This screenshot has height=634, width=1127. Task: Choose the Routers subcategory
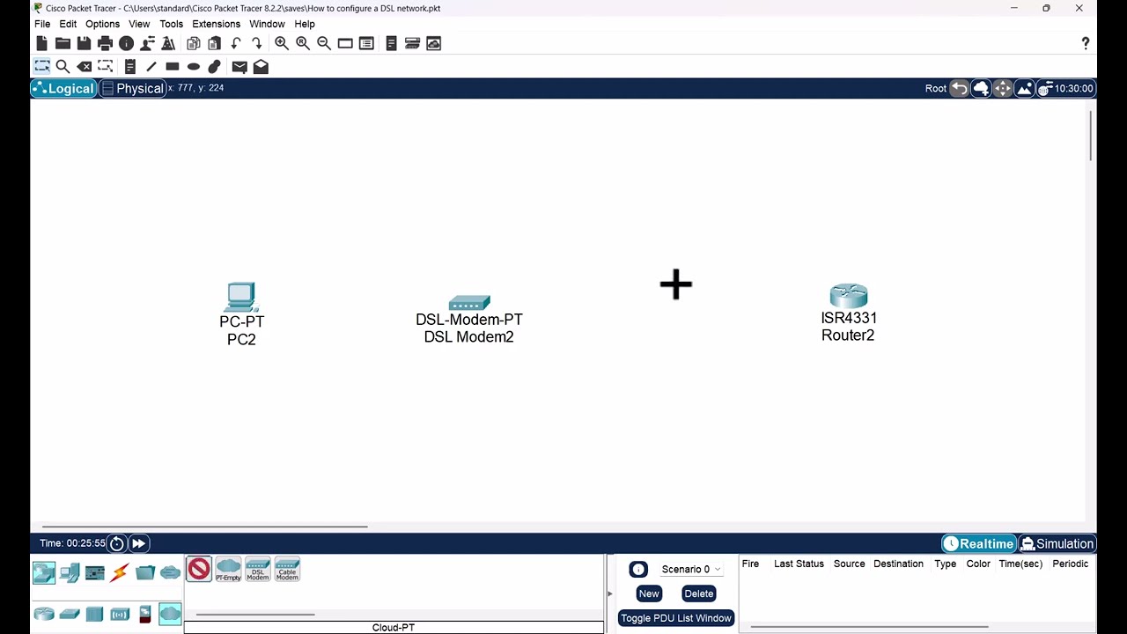coord(44,615)
